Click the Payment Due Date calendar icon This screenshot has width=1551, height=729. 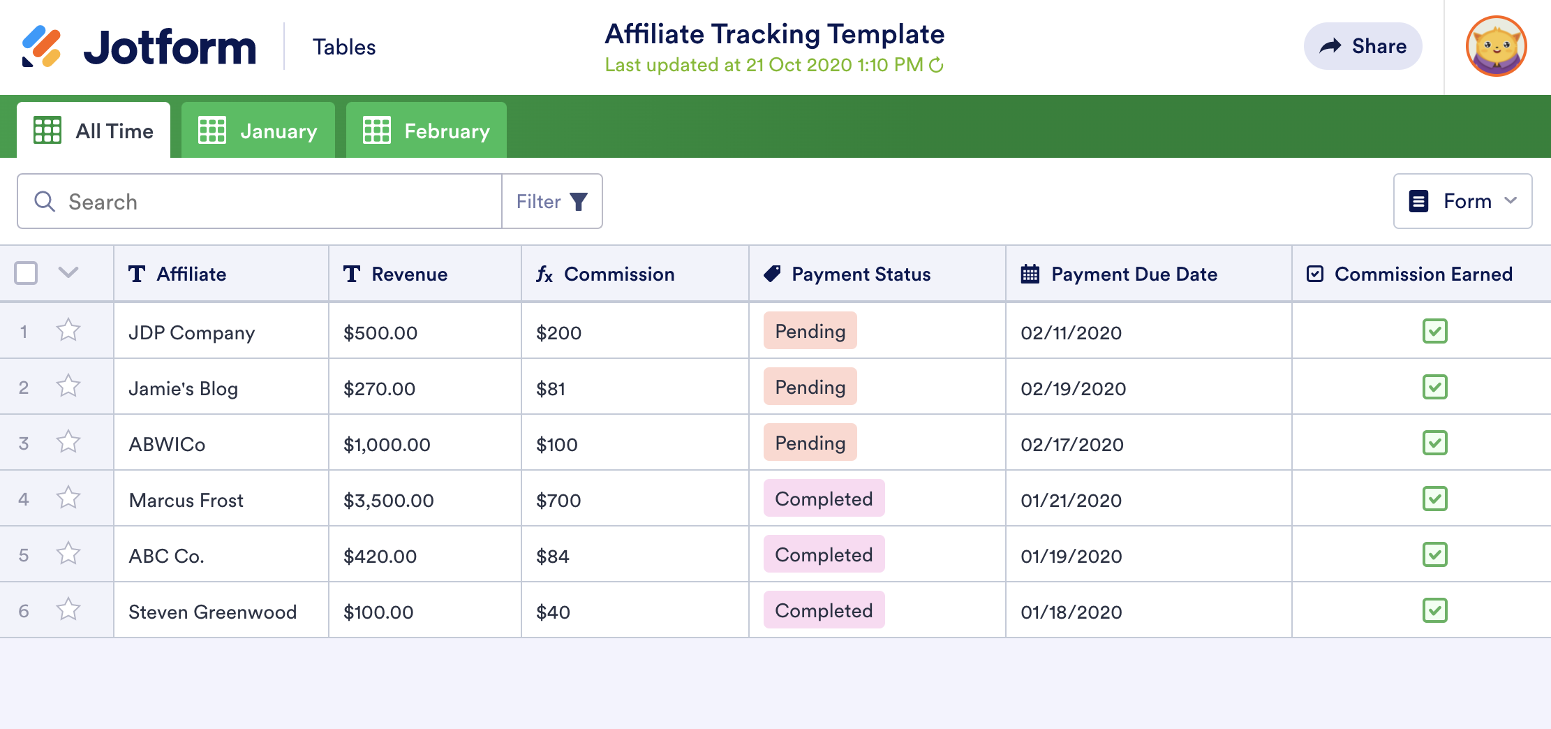(x=1030, y=274)
